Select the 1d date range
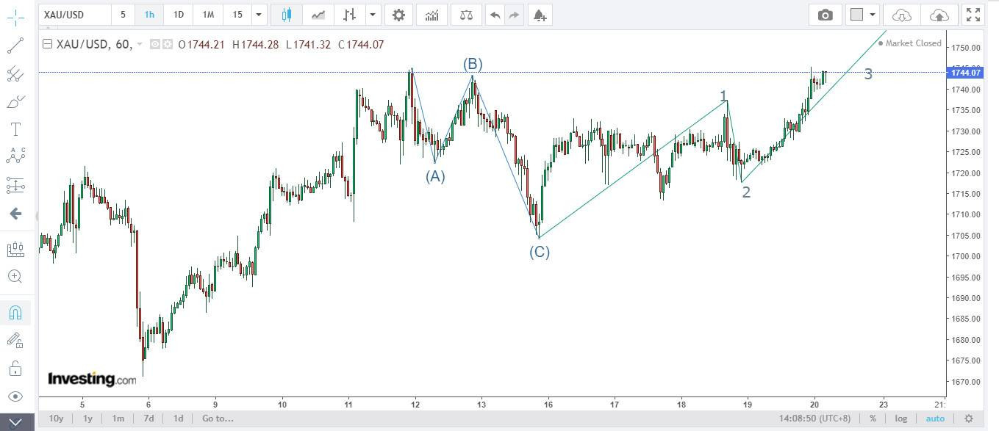The width and height of the screenshot is (999, 431). [x=178, y=419]
